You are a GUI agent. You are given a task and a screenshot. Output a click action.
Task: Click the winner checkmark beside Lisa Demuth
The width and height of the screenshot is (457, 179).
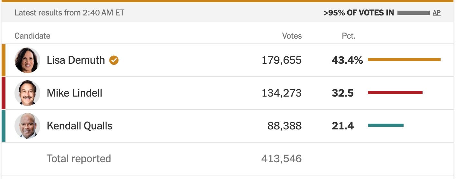pos(114,60)
